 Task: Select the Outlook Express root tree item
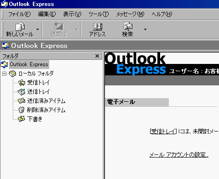tap(29, 64)
